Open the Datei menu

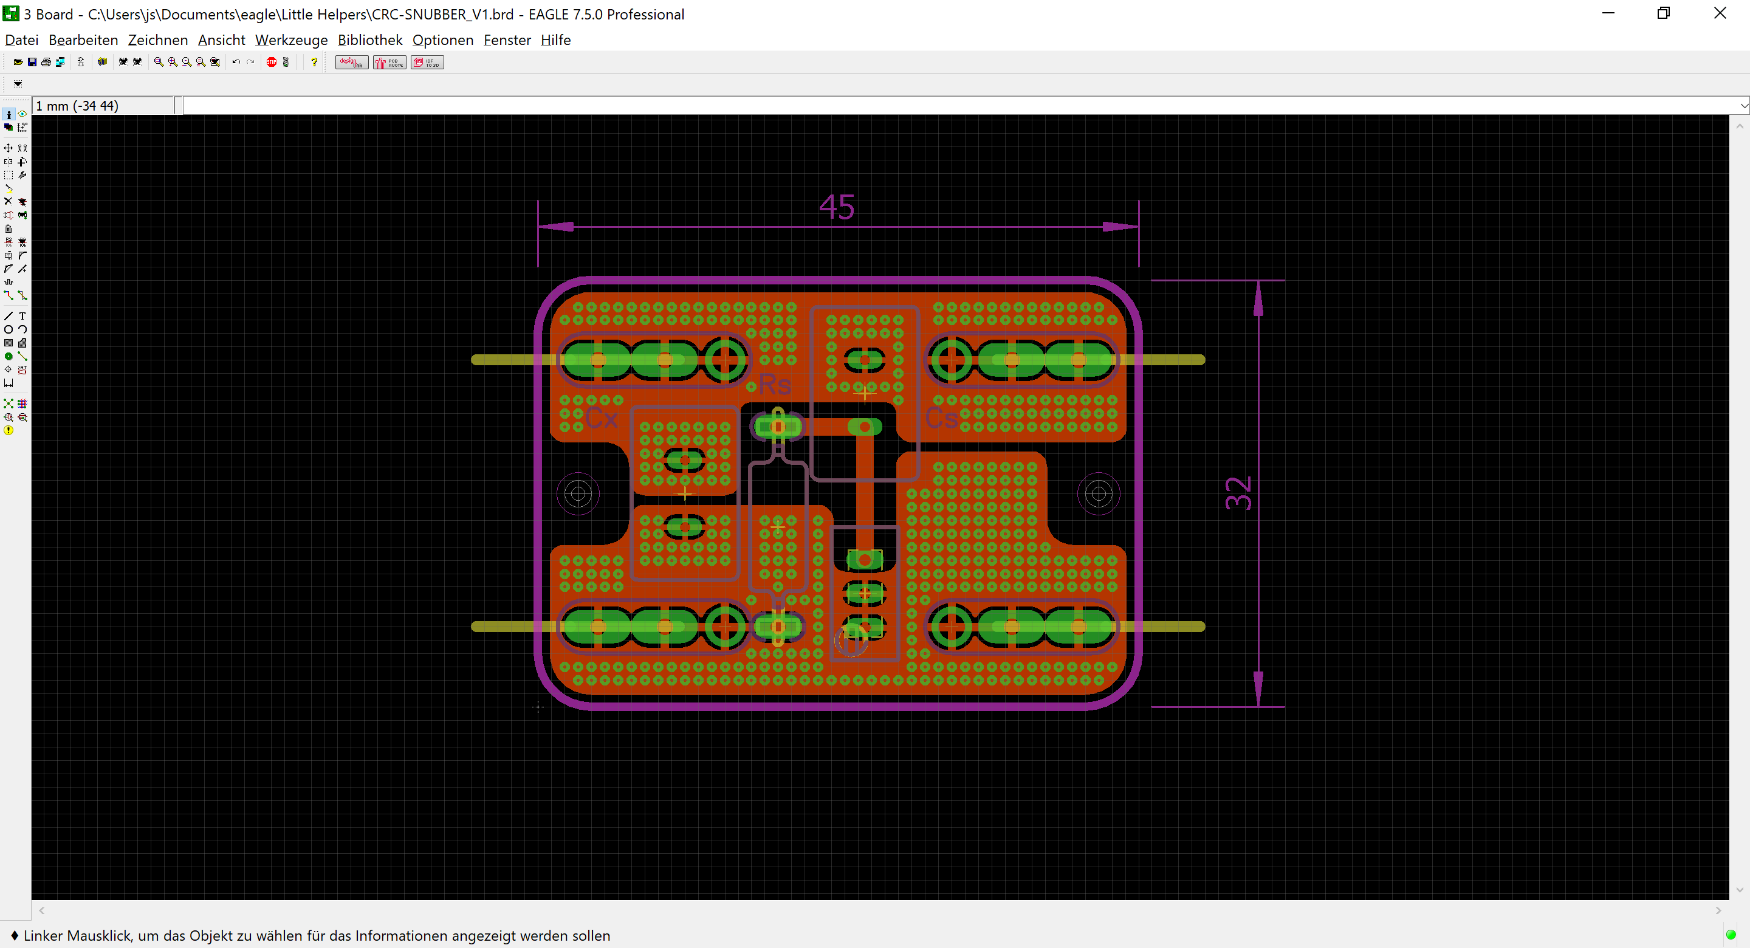click(22, 40)
